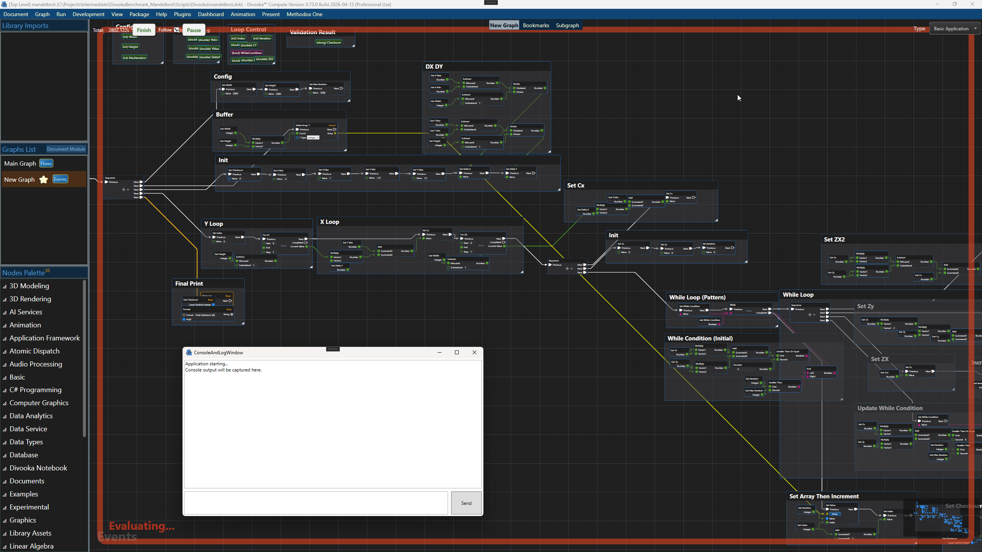Image resolution: width=982 pixels, height=552 pixels.
Task: Open the Methodox One menu
Action: [x=305, y=14]
